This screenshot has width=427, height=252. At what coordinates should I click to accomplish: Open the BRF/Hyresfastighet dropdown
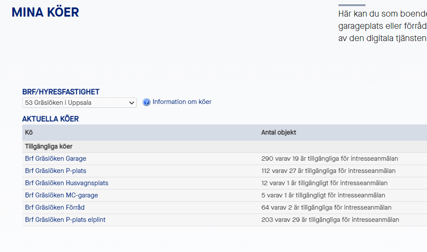[x=79, y=103]
